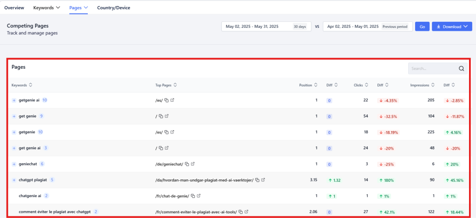Open /fr/chat-de-genie/ page in new tab
Screen dimensions: 476x218
(x=199, y=196)
